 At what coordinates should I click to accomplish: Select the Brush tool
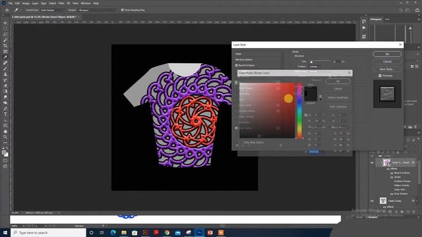coord(5,68)
